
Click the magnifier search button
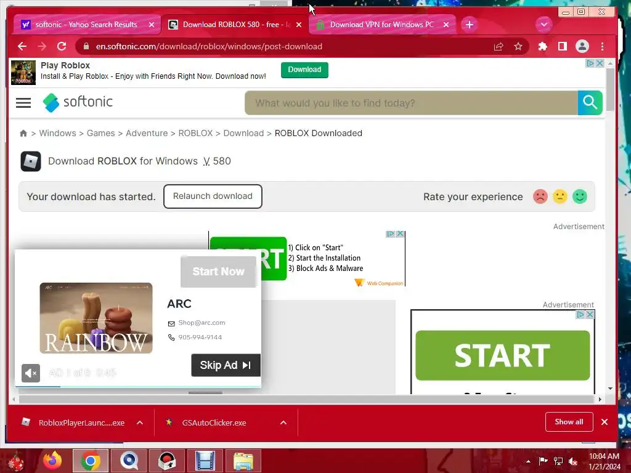pyautogui.click(x=590, y=103)
